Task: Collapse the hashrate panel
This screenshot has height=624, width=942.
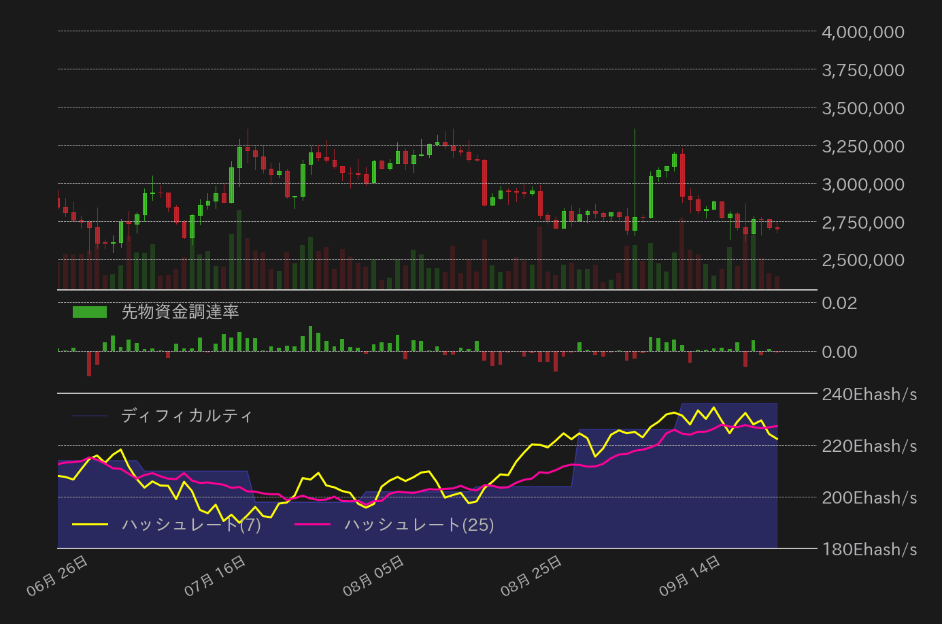Action: click(435, 470)
